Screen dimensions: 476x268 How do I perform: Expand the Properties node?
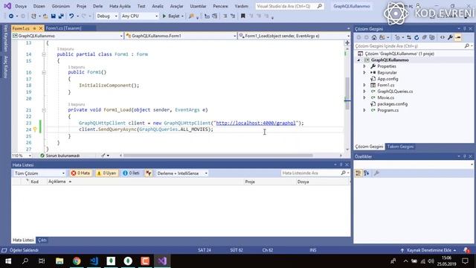(x=364, y=66)
